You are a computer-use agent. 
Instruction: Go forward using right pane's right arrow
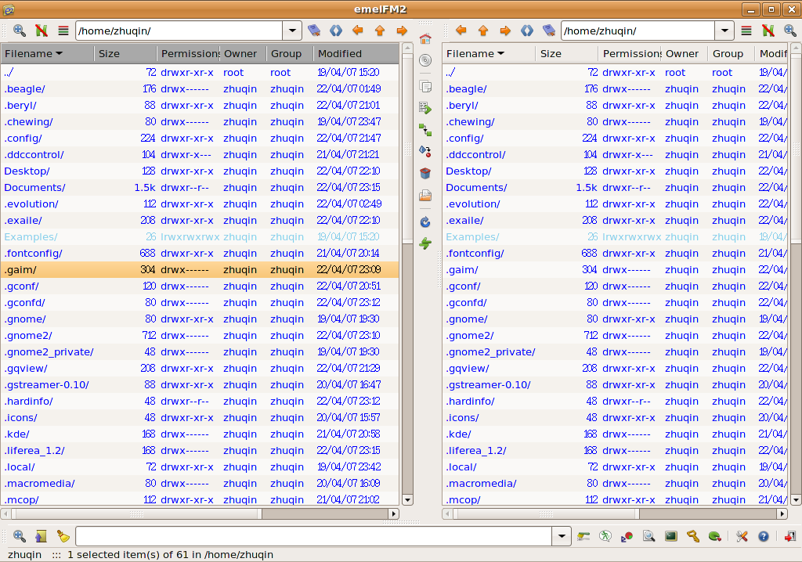505,31
